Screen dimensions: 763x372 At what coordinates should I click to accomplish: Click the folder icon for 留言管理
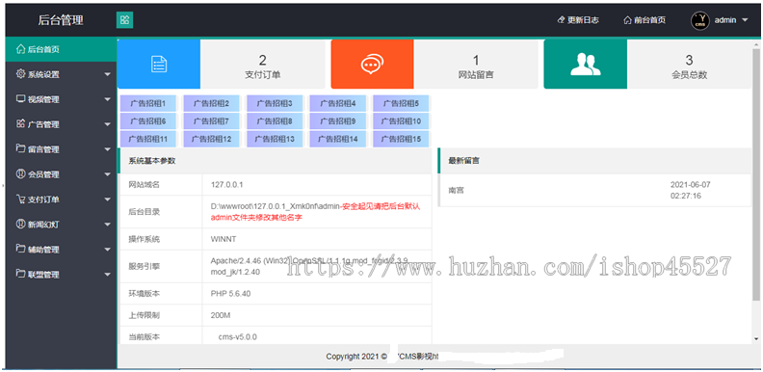coord(20,148)
